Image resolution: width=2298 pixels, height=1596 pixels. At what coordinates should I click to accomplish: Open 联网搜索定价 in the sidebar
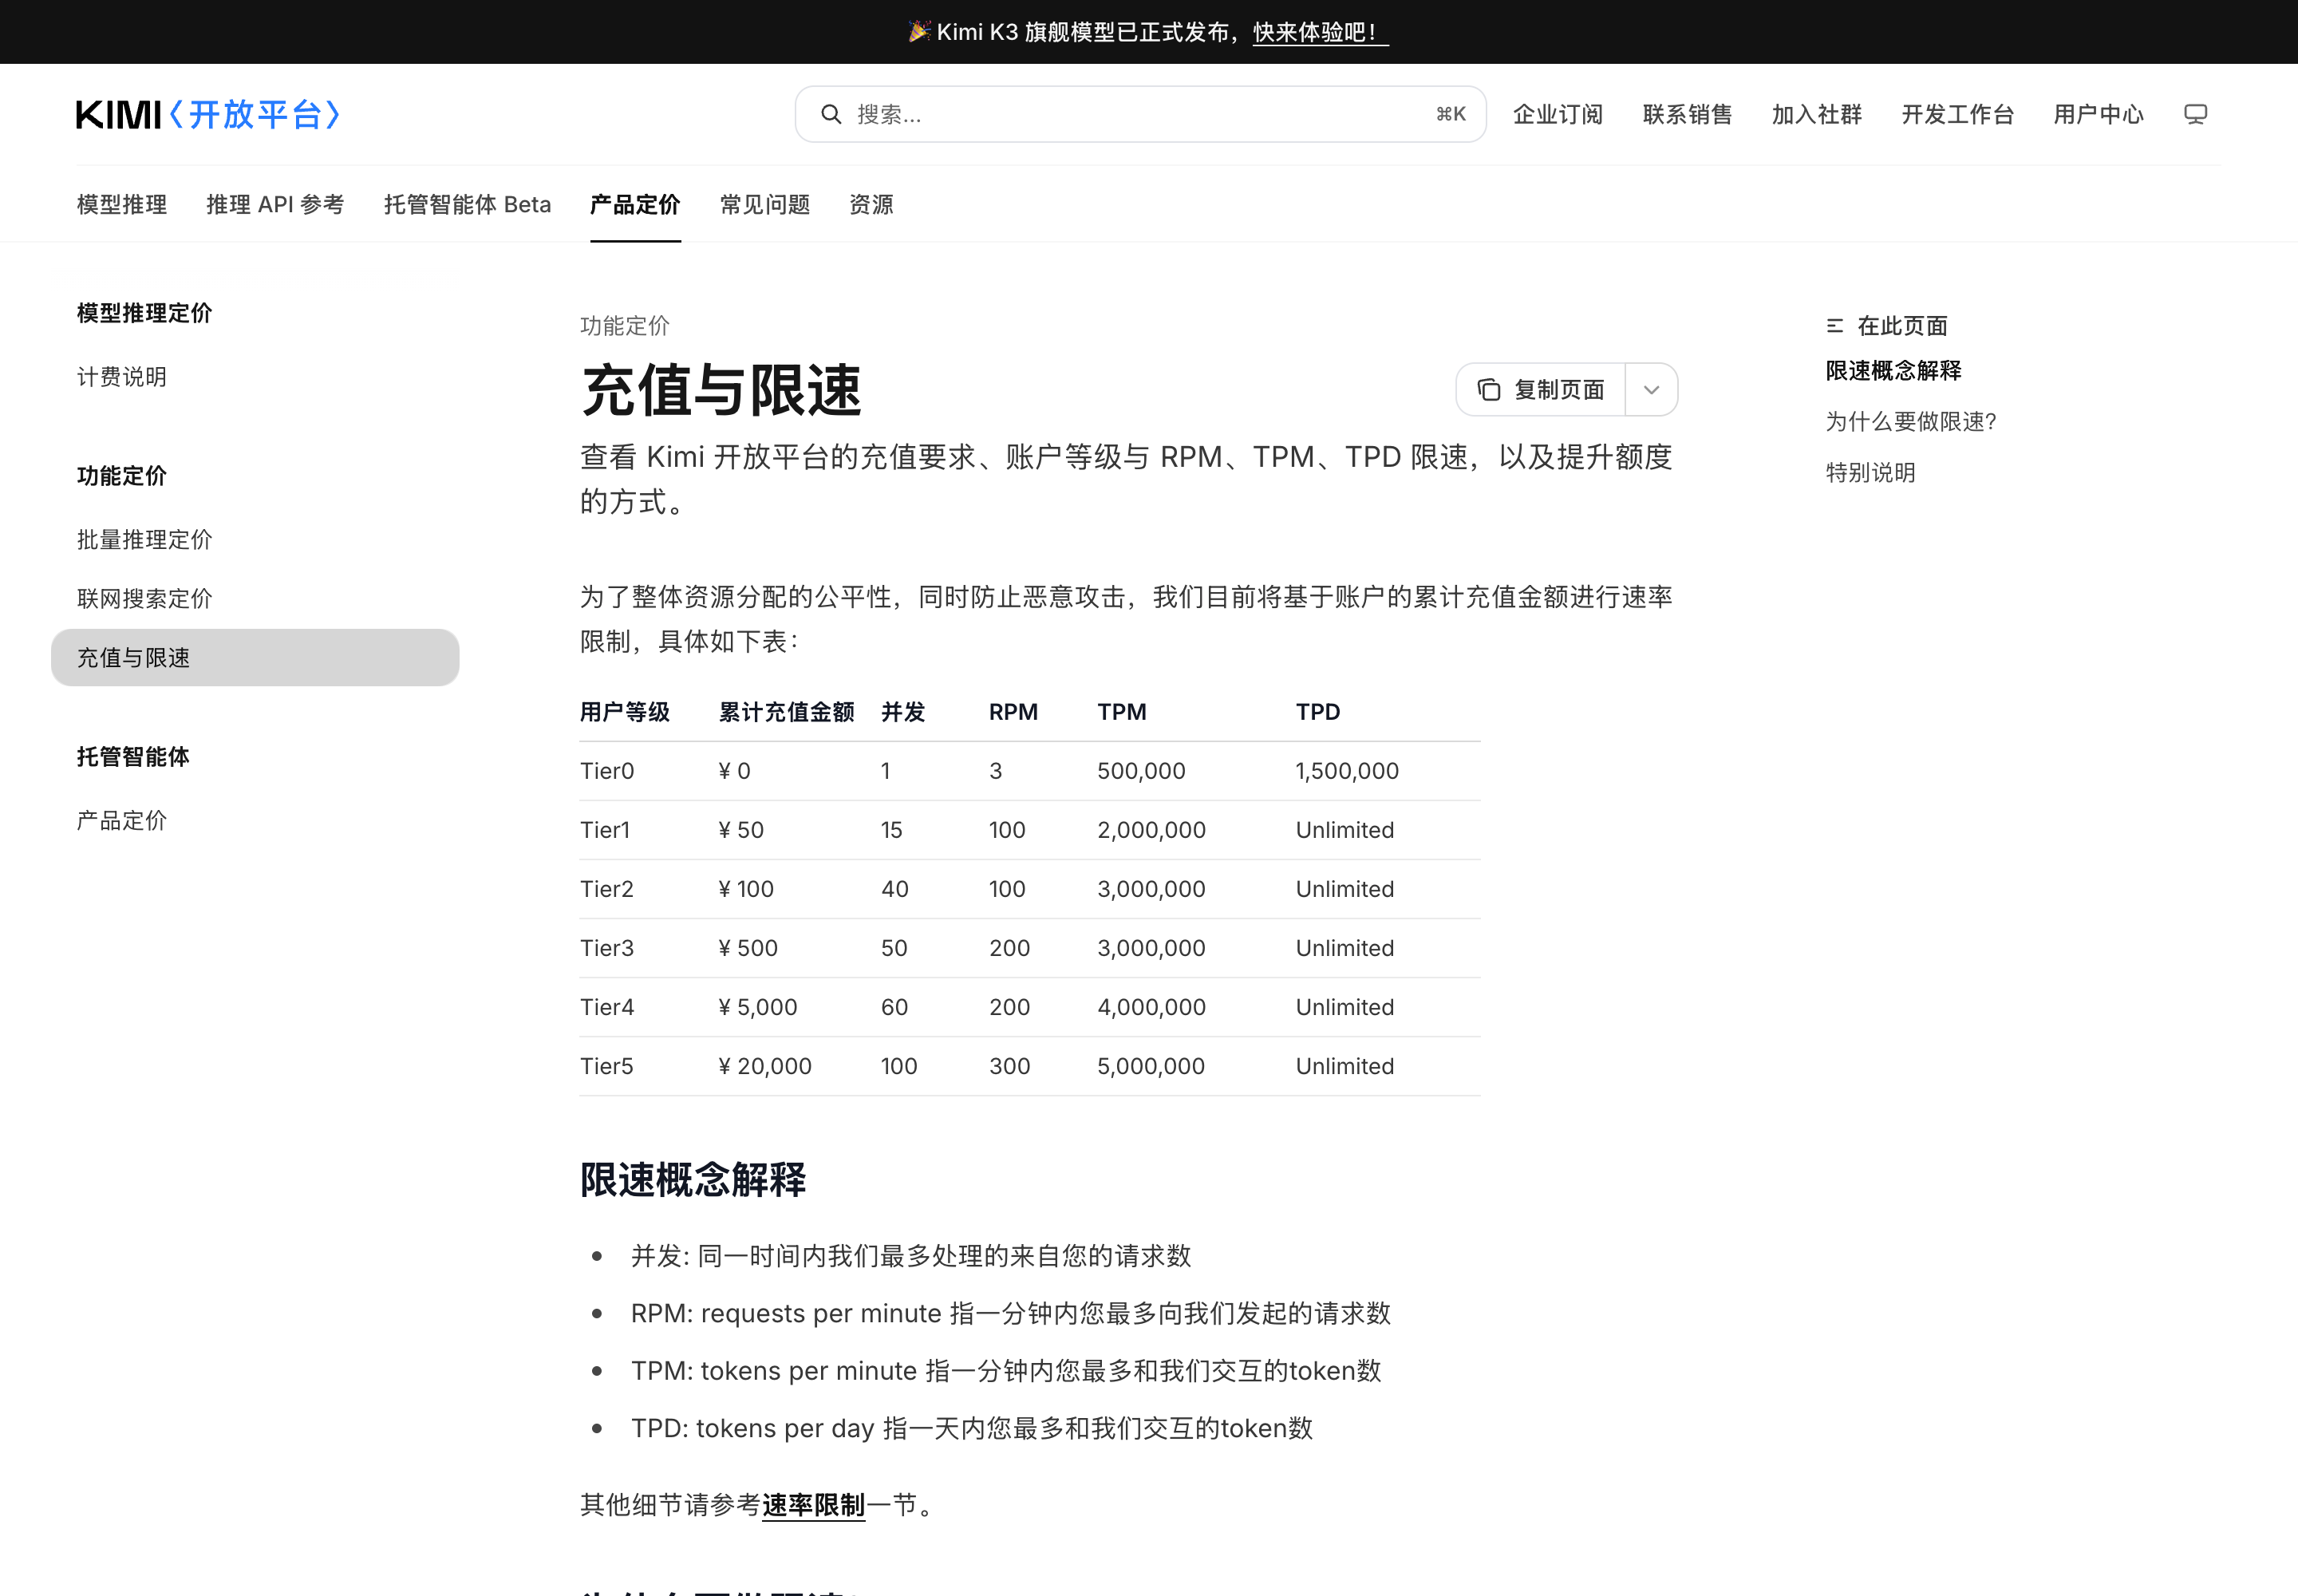[145, 599]
